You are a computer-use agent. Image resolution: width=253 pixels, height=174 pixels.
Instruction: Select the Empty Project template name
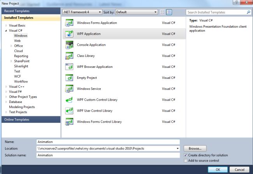coord(87,78)
